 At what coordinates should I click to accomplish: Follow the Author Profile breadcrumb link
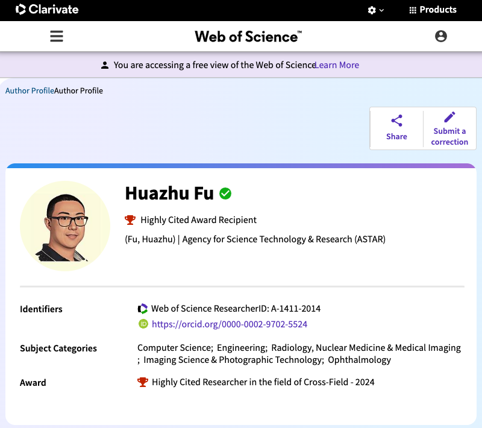pyautogui.click(x=30, y=90)
